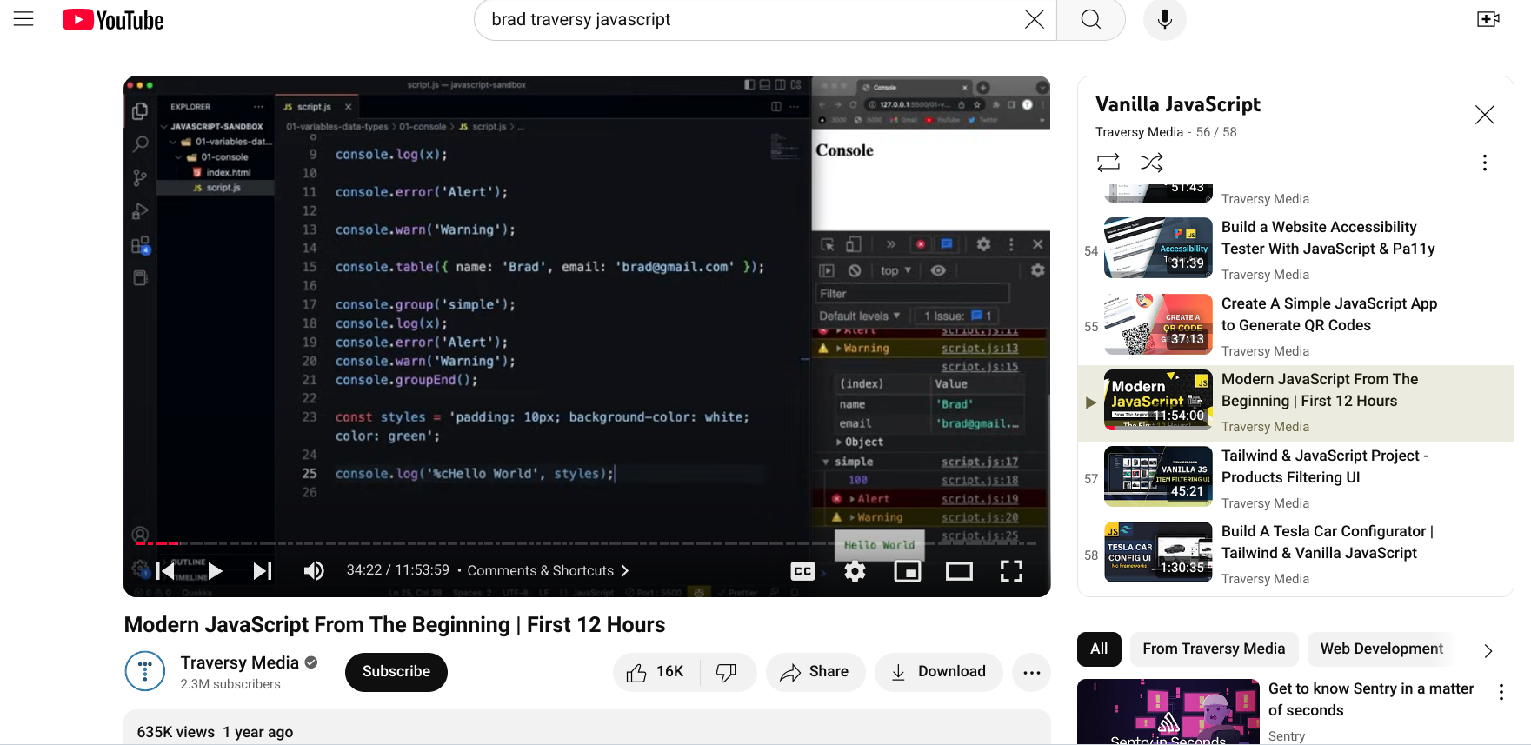Dislike the video
Viewport: 1531px width, 745px height.
click(727, 672)
